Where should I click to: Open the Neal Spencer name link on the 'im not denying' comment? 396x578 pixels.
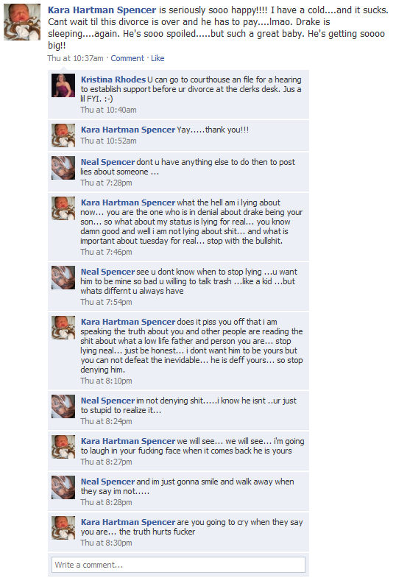click(107, 401)
